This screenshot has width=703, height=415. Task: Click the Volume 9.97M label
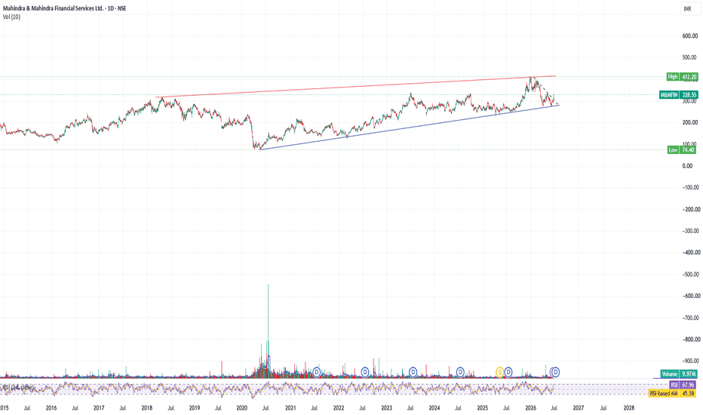679,373
